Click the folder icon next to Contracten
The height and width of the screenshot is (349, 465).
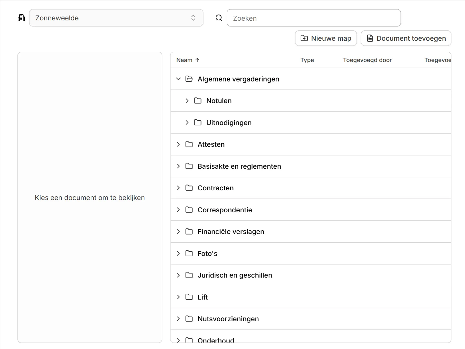pyautogui.click(x=189, y=188)
